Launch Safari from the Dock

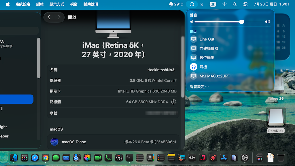(35, 158)
